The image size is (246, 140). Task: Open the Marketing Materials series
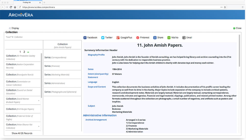tap(62, 75)
